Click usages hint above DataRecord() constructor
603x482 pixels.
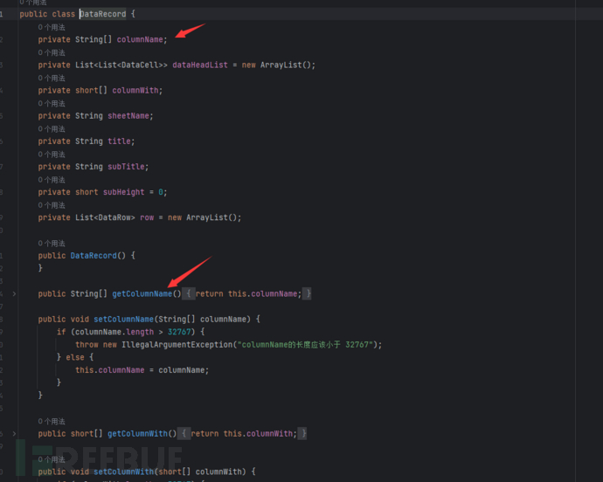[51, 244]
